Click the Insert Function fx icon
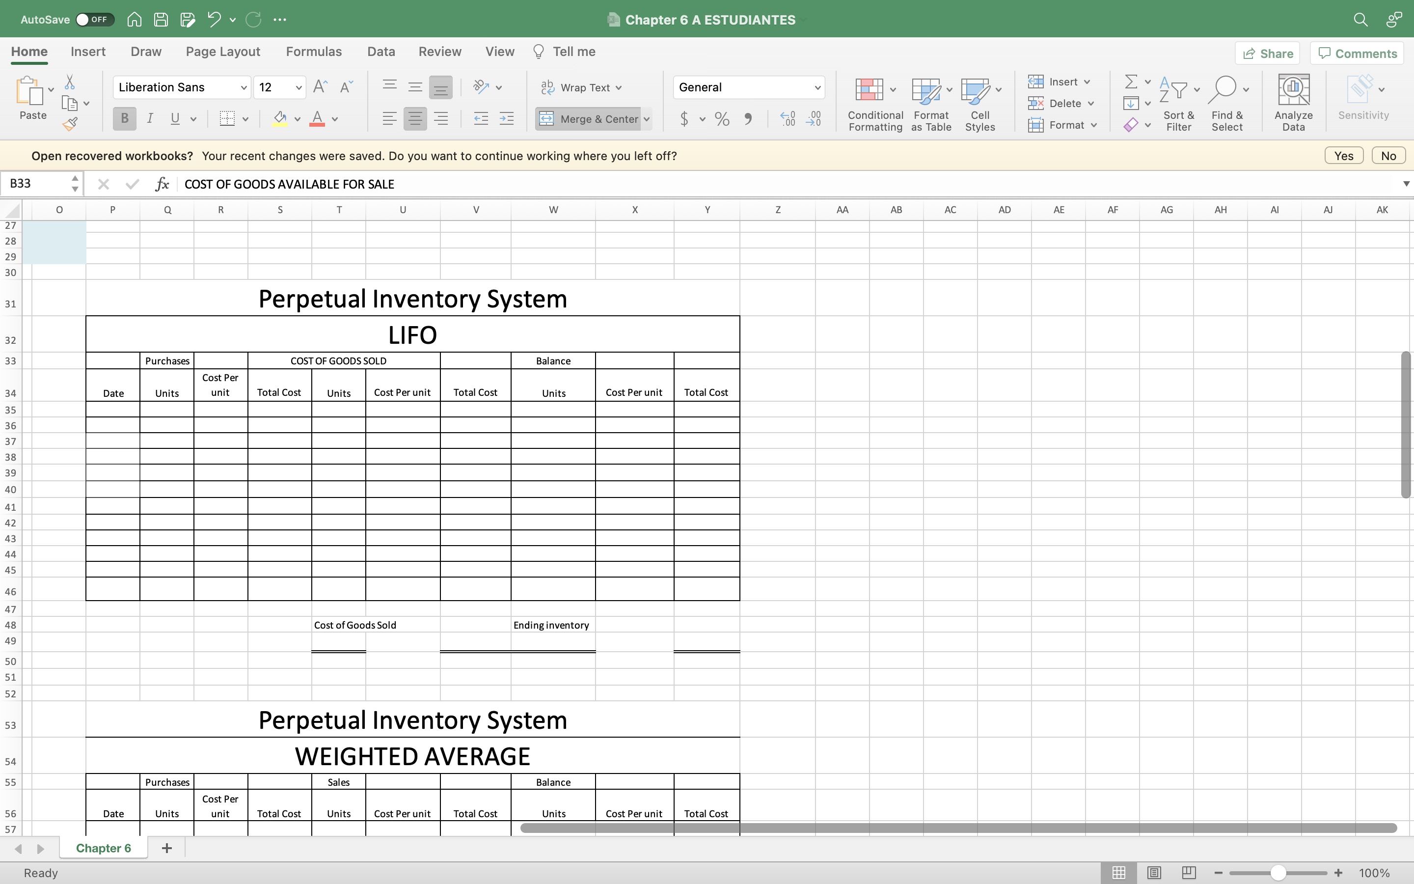 (x=162, y=184)
